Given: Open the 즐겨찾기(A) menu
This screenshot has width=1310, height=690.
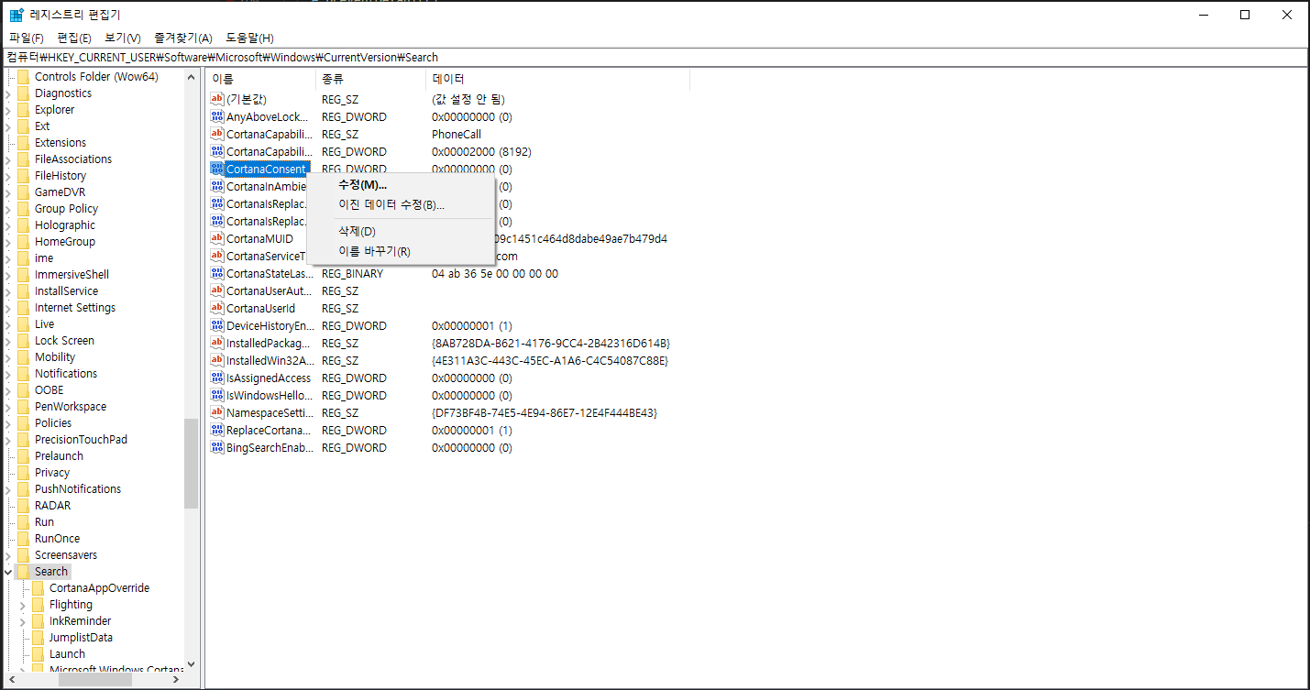Looking at the screenshot, I should click(x=183, y=38).
